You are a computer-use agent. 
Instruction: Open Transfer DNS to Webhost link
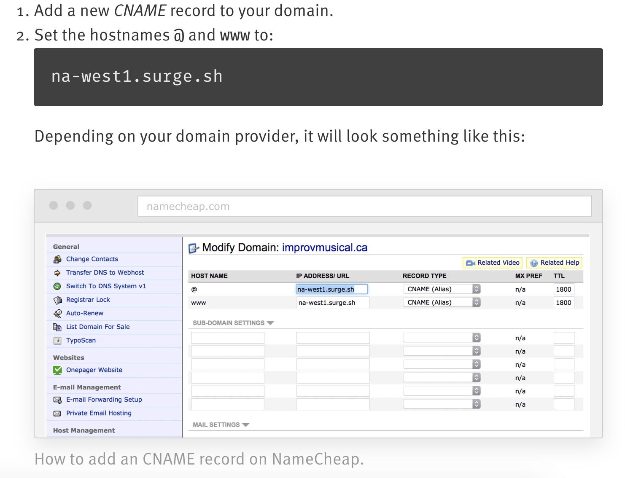point(105,273)
